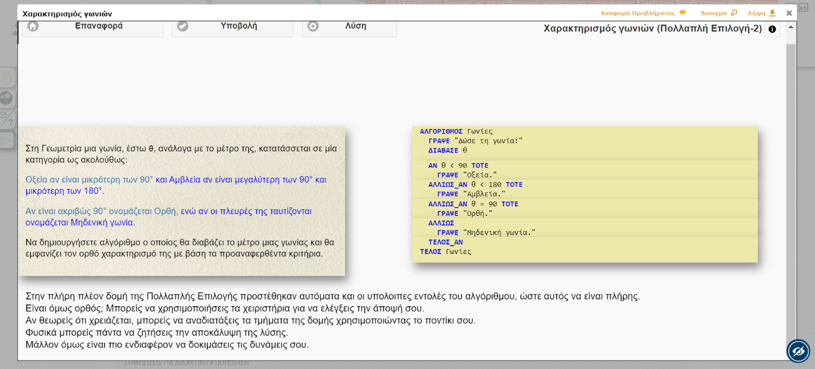Click the open-in-new-window icon beside Άνοιγμα
Image resolution: width=815 pixels, height=369 pixels.
coord(734,13)
